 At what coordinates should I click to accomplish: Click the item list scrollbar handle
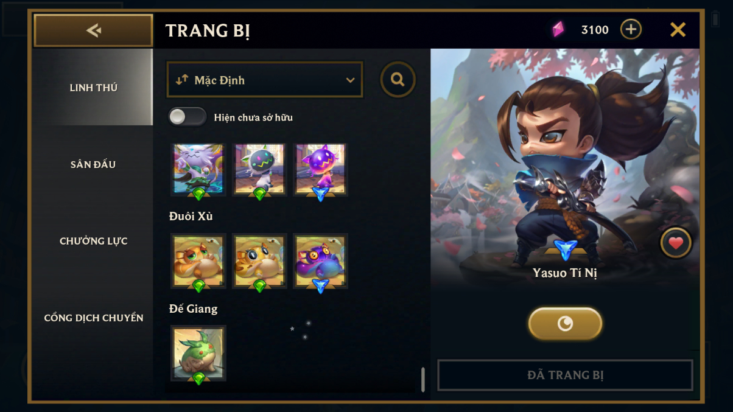pyautogui.click(x=423, y=379)
